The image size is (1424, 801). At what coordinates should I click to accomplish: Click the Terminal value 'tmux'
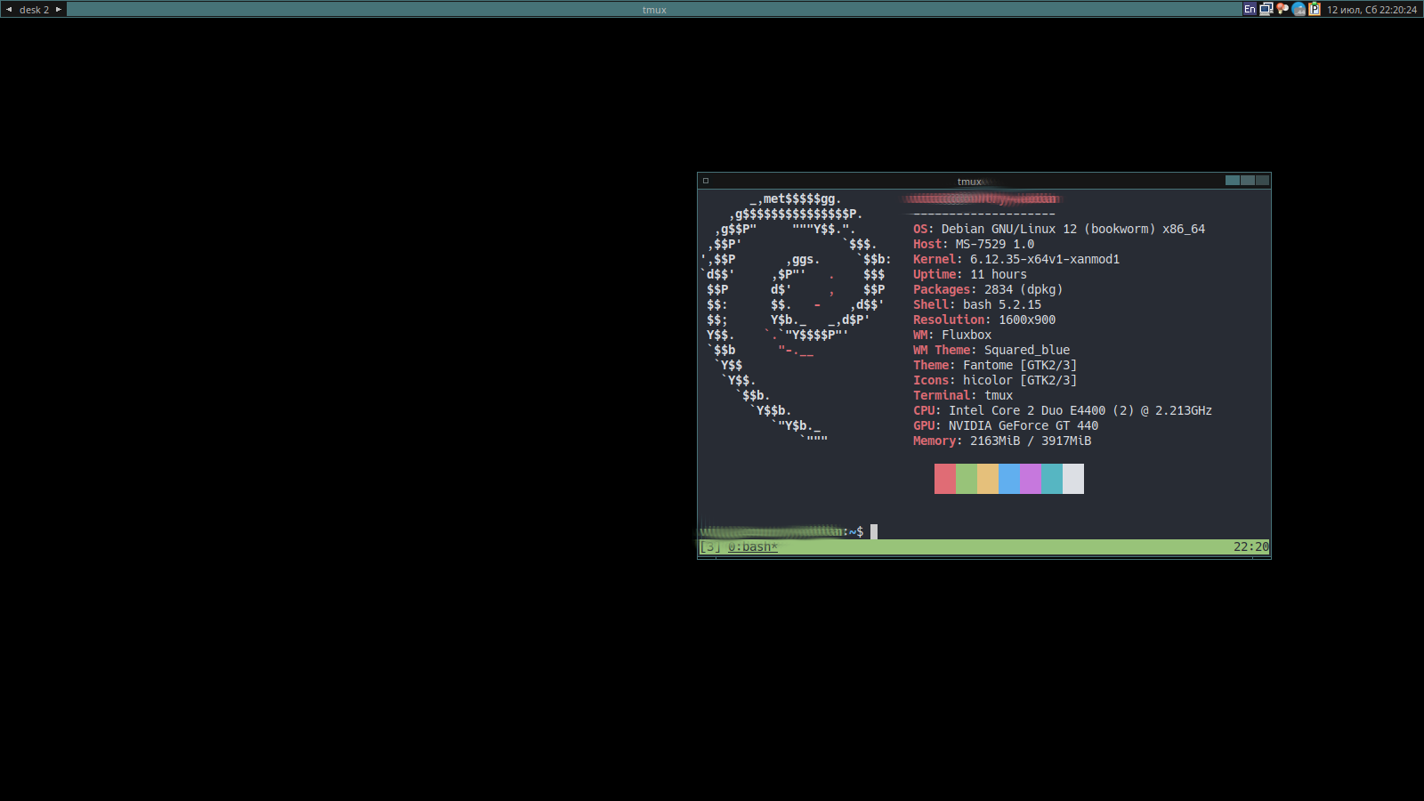pos(999,395)
